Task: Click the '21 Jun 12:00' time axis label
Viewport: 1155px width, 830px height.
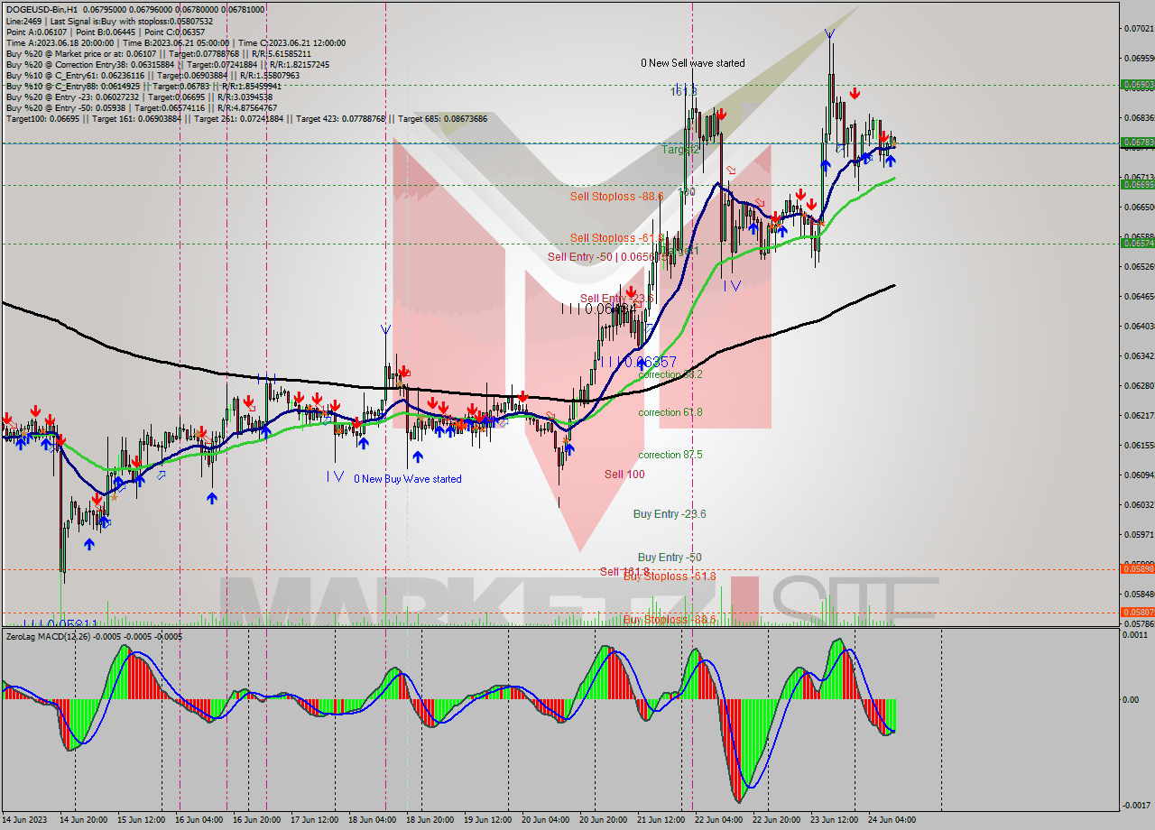Action: (x=661, y=820)
